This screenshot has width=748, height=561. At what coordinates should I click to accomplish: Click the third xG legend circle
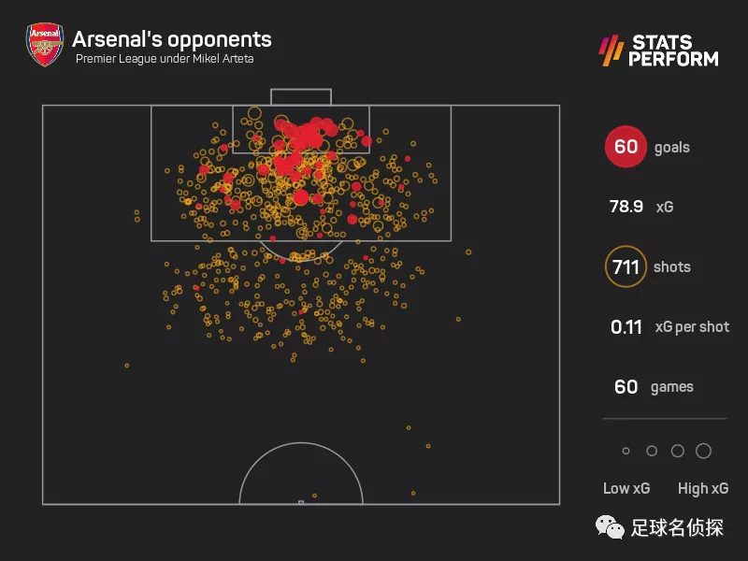tap(677, 451)
